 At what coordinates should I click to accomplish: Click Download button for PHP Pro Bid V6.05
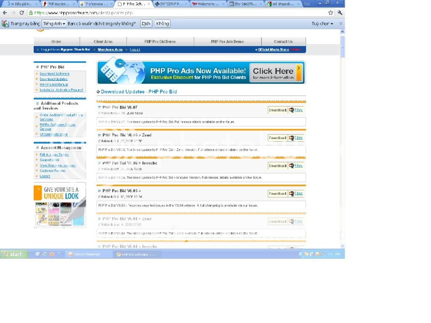tap(278, 193)
